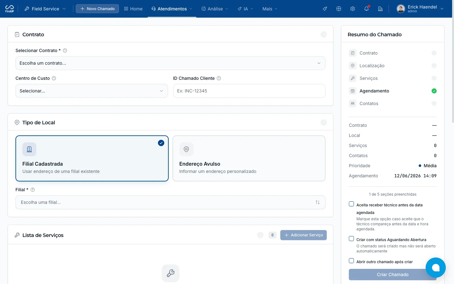Click the Agendamento calendar icon in Resumo
454x284 pixels.
click(353, 91)
